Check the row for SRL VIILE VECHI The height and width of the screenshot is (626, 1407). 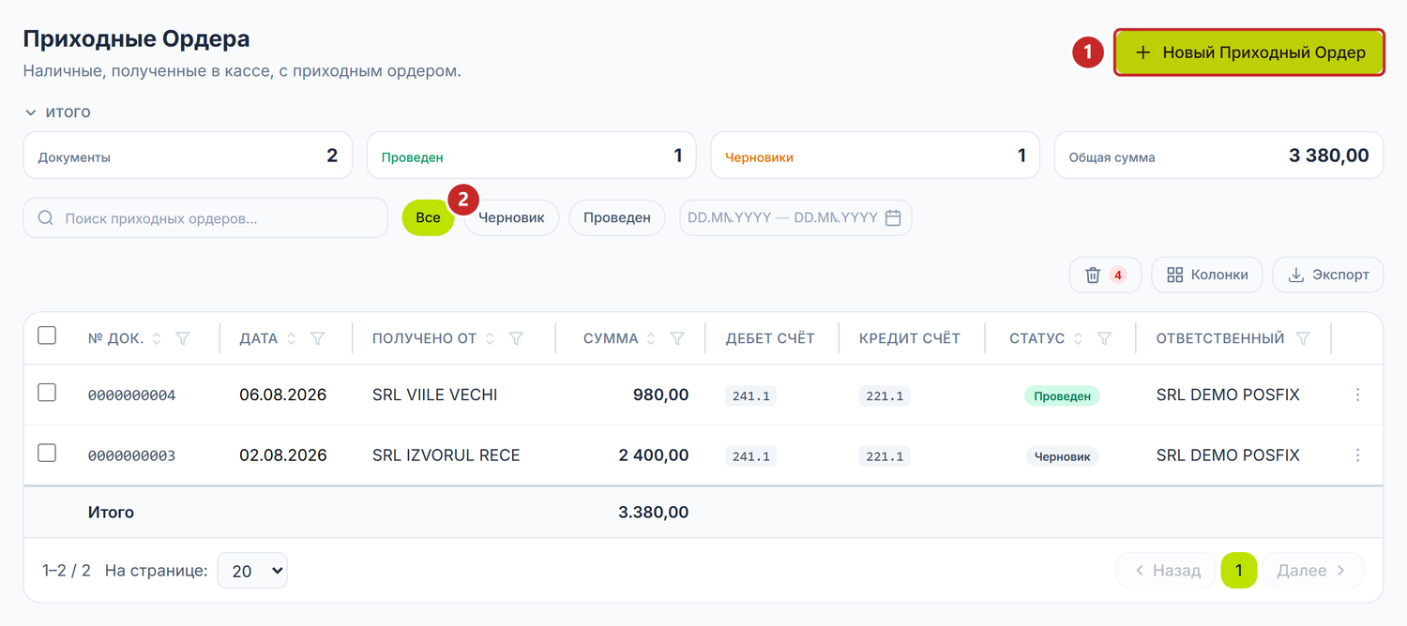(47, 393)
